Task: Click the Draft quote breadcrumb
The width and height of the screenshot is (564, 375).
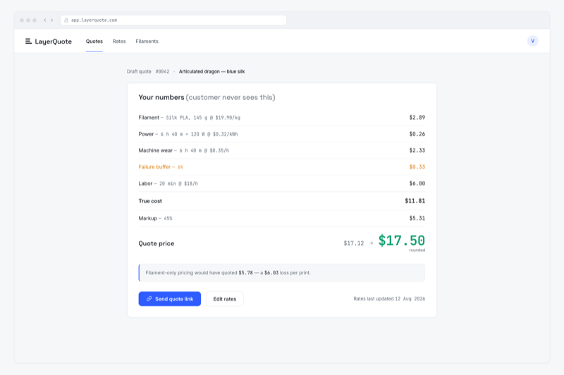Action: pyautogui.click(x=139, y=71)
